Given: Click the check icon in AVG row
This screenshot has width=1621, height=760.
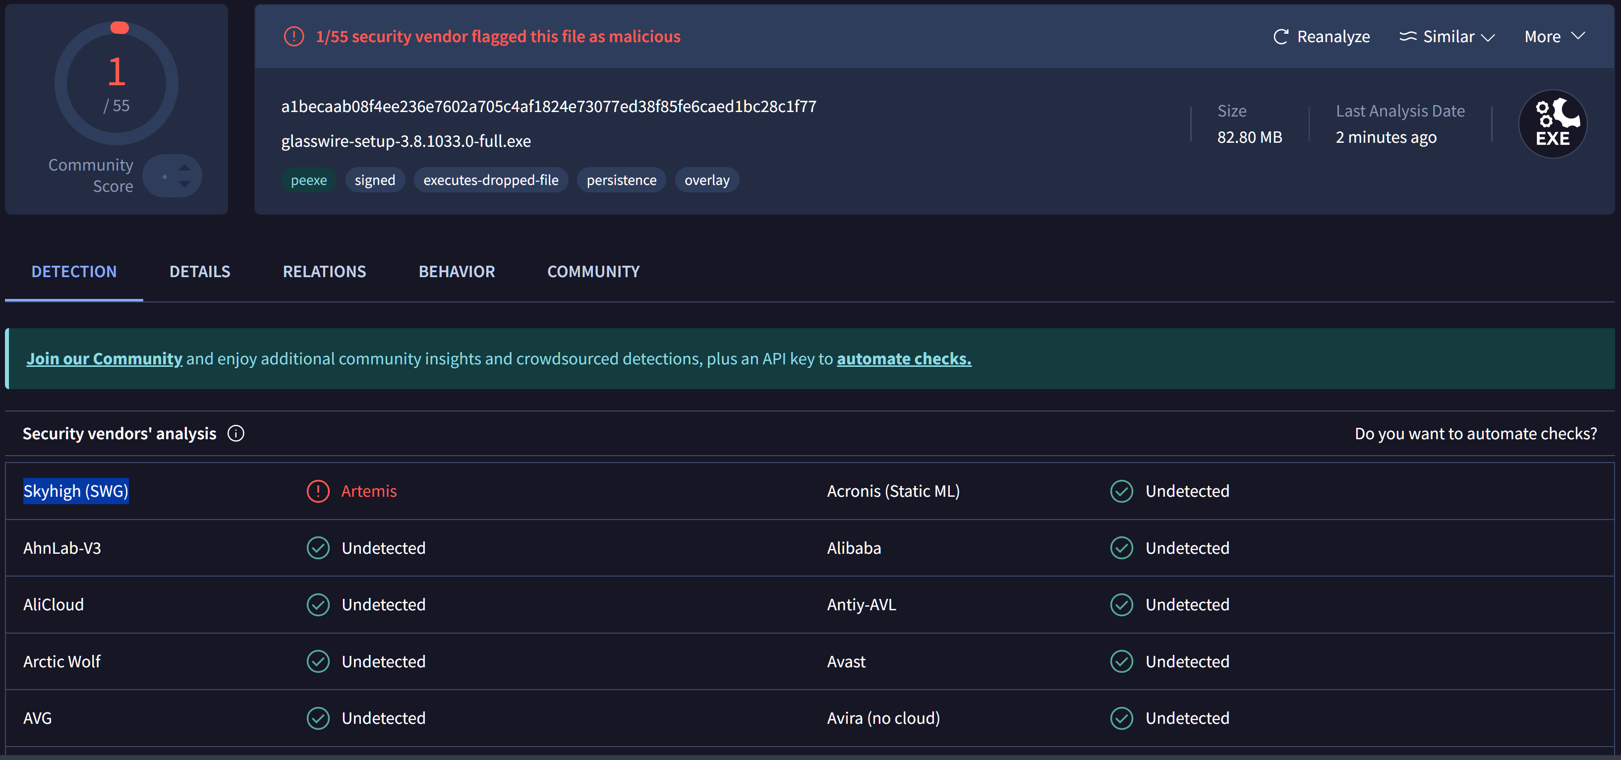Looking at the screenshot, I should [318, 718].
